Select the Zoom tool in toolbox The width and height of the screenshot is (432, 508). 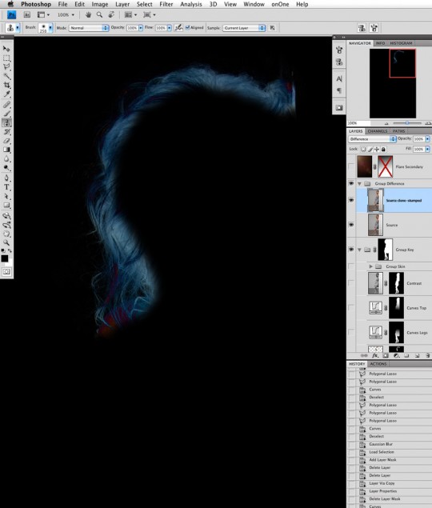click(6, 242)
